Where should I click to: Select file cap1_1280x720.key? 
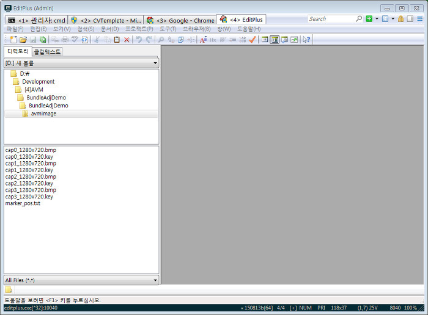click(29, 170)
